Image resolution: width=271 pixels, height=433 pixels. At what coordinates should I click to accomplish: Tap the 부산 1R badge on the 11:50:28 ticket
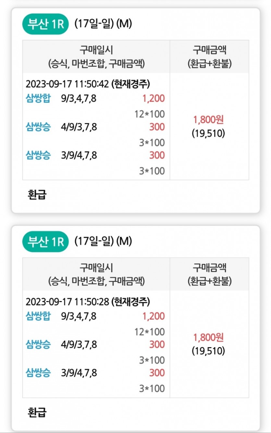tap(45, 242)
